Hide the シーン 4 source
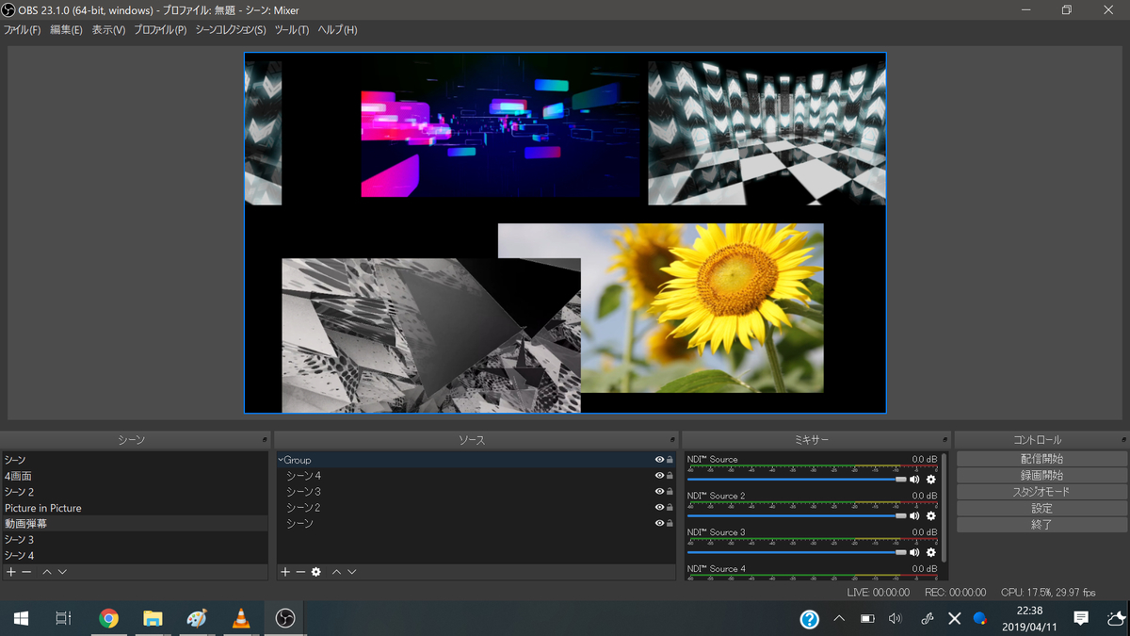The image size is (1130, 636). (x=659, y=476)
